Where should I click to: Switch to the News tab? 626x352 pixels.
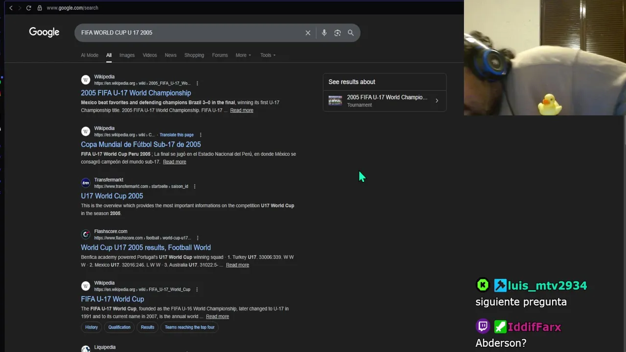(171, 55)
